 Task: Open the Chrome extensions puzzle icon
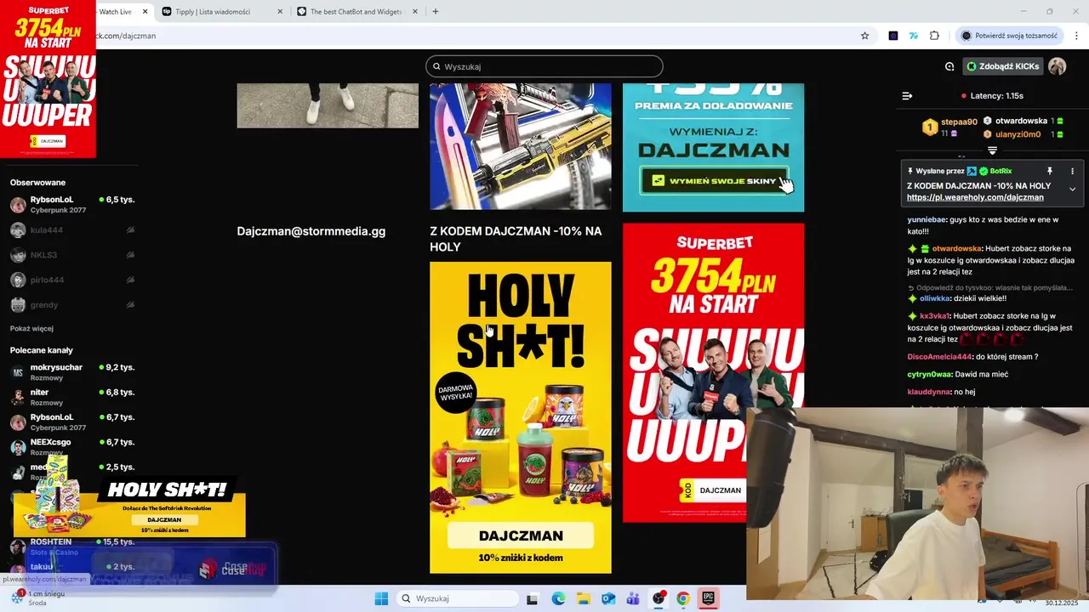tap(934, 36)
